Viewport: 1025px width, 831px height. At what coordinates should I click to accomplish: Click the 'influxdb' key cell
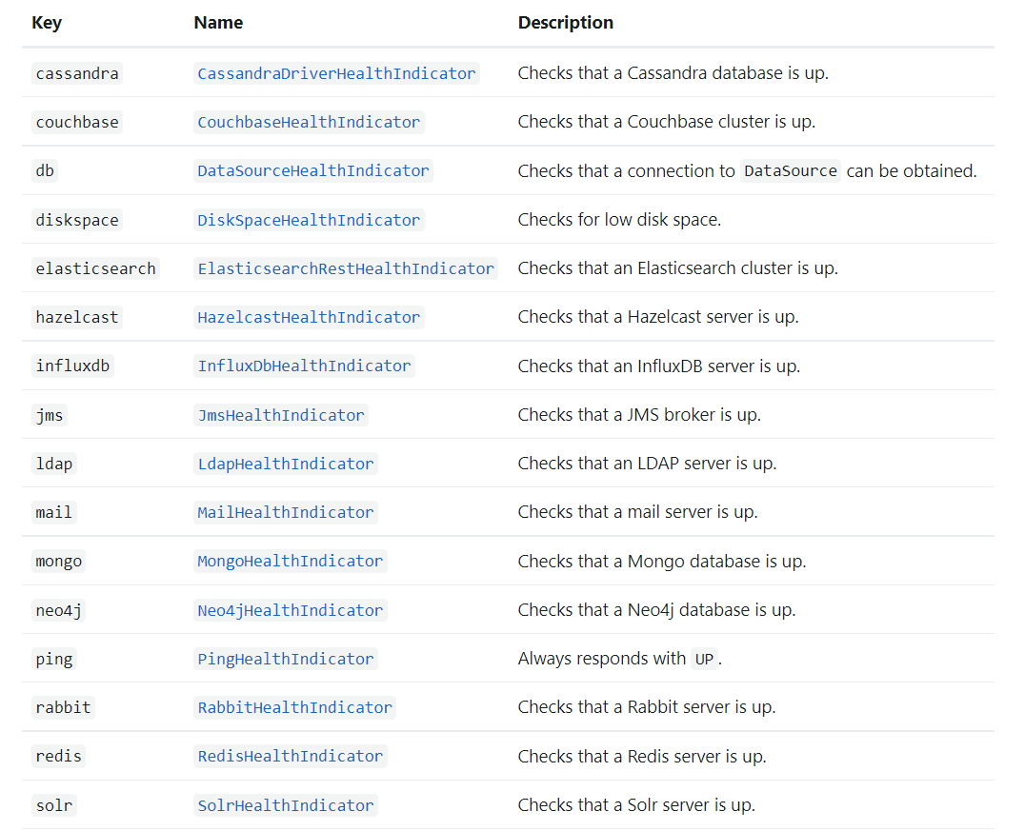[72, 366]
